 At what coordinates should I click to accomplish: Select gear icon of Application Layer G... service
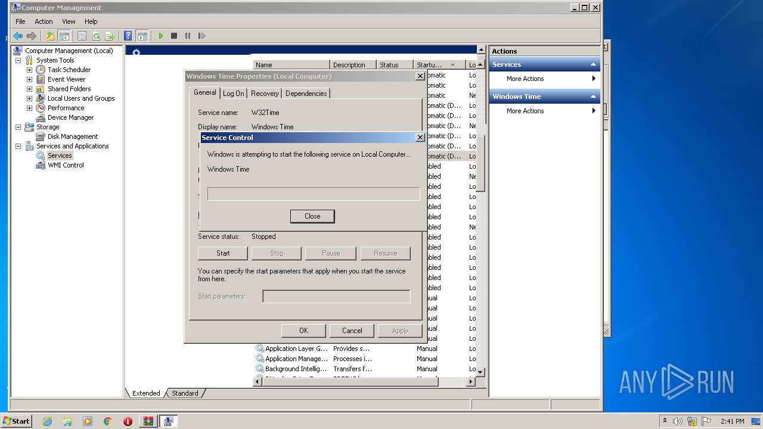click(260, 349)
